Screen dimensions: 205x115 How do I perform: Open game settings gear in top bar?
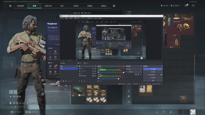(x=193, y=6)
